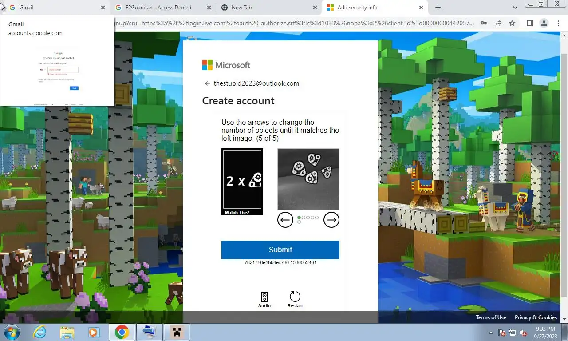This screenshot has height=341, width=568.
Task: Open the taskbar clock 9:33 PM
Action: click(545, 333)
